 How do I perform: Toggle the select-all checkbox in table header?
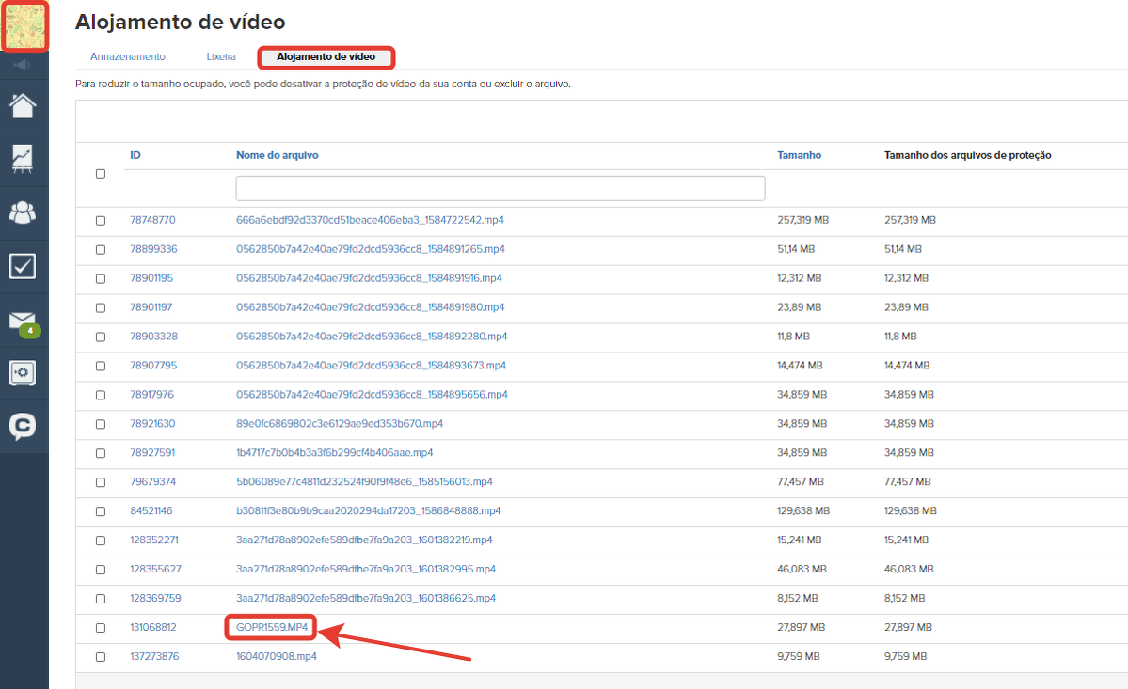point(101,174)
